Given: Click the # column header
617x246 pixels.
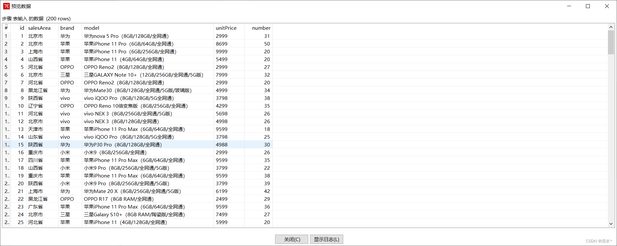Looking at the screenshot, I should click(x=6, y=28).
